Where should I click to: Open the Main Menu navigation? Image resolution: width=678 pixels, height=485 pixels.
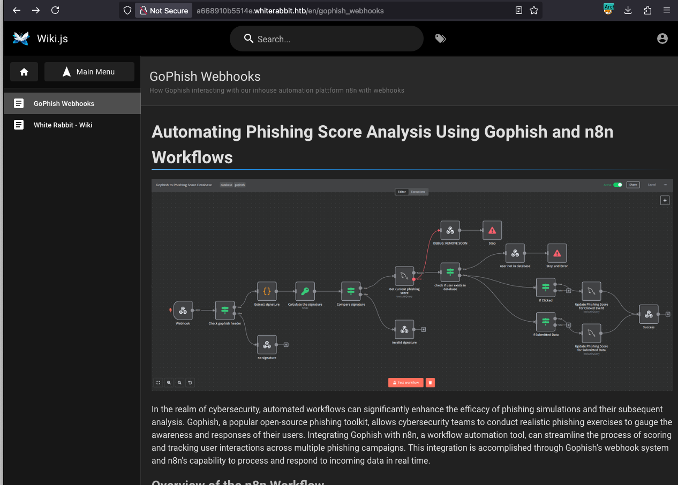tap(89, 72)
